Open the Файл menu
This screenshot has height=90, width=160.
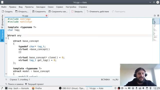(4, 7)
